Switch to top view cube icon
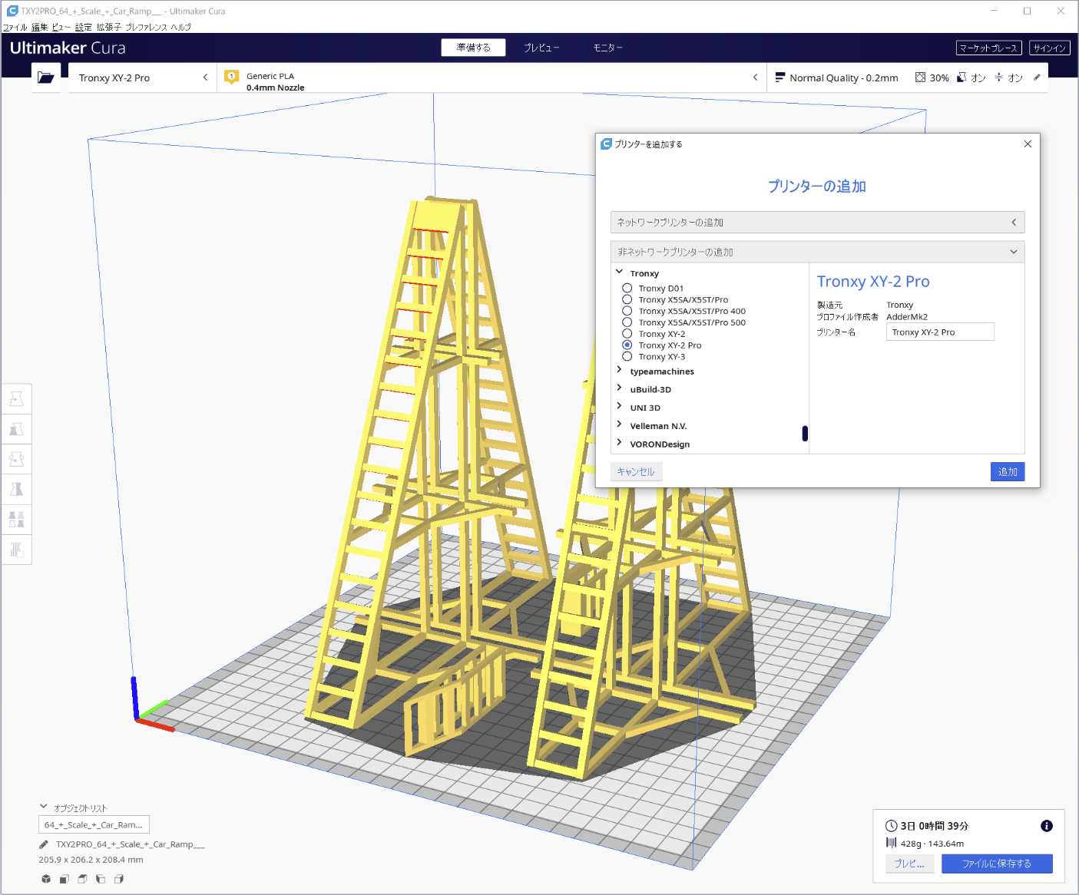 tap(82, 879)
